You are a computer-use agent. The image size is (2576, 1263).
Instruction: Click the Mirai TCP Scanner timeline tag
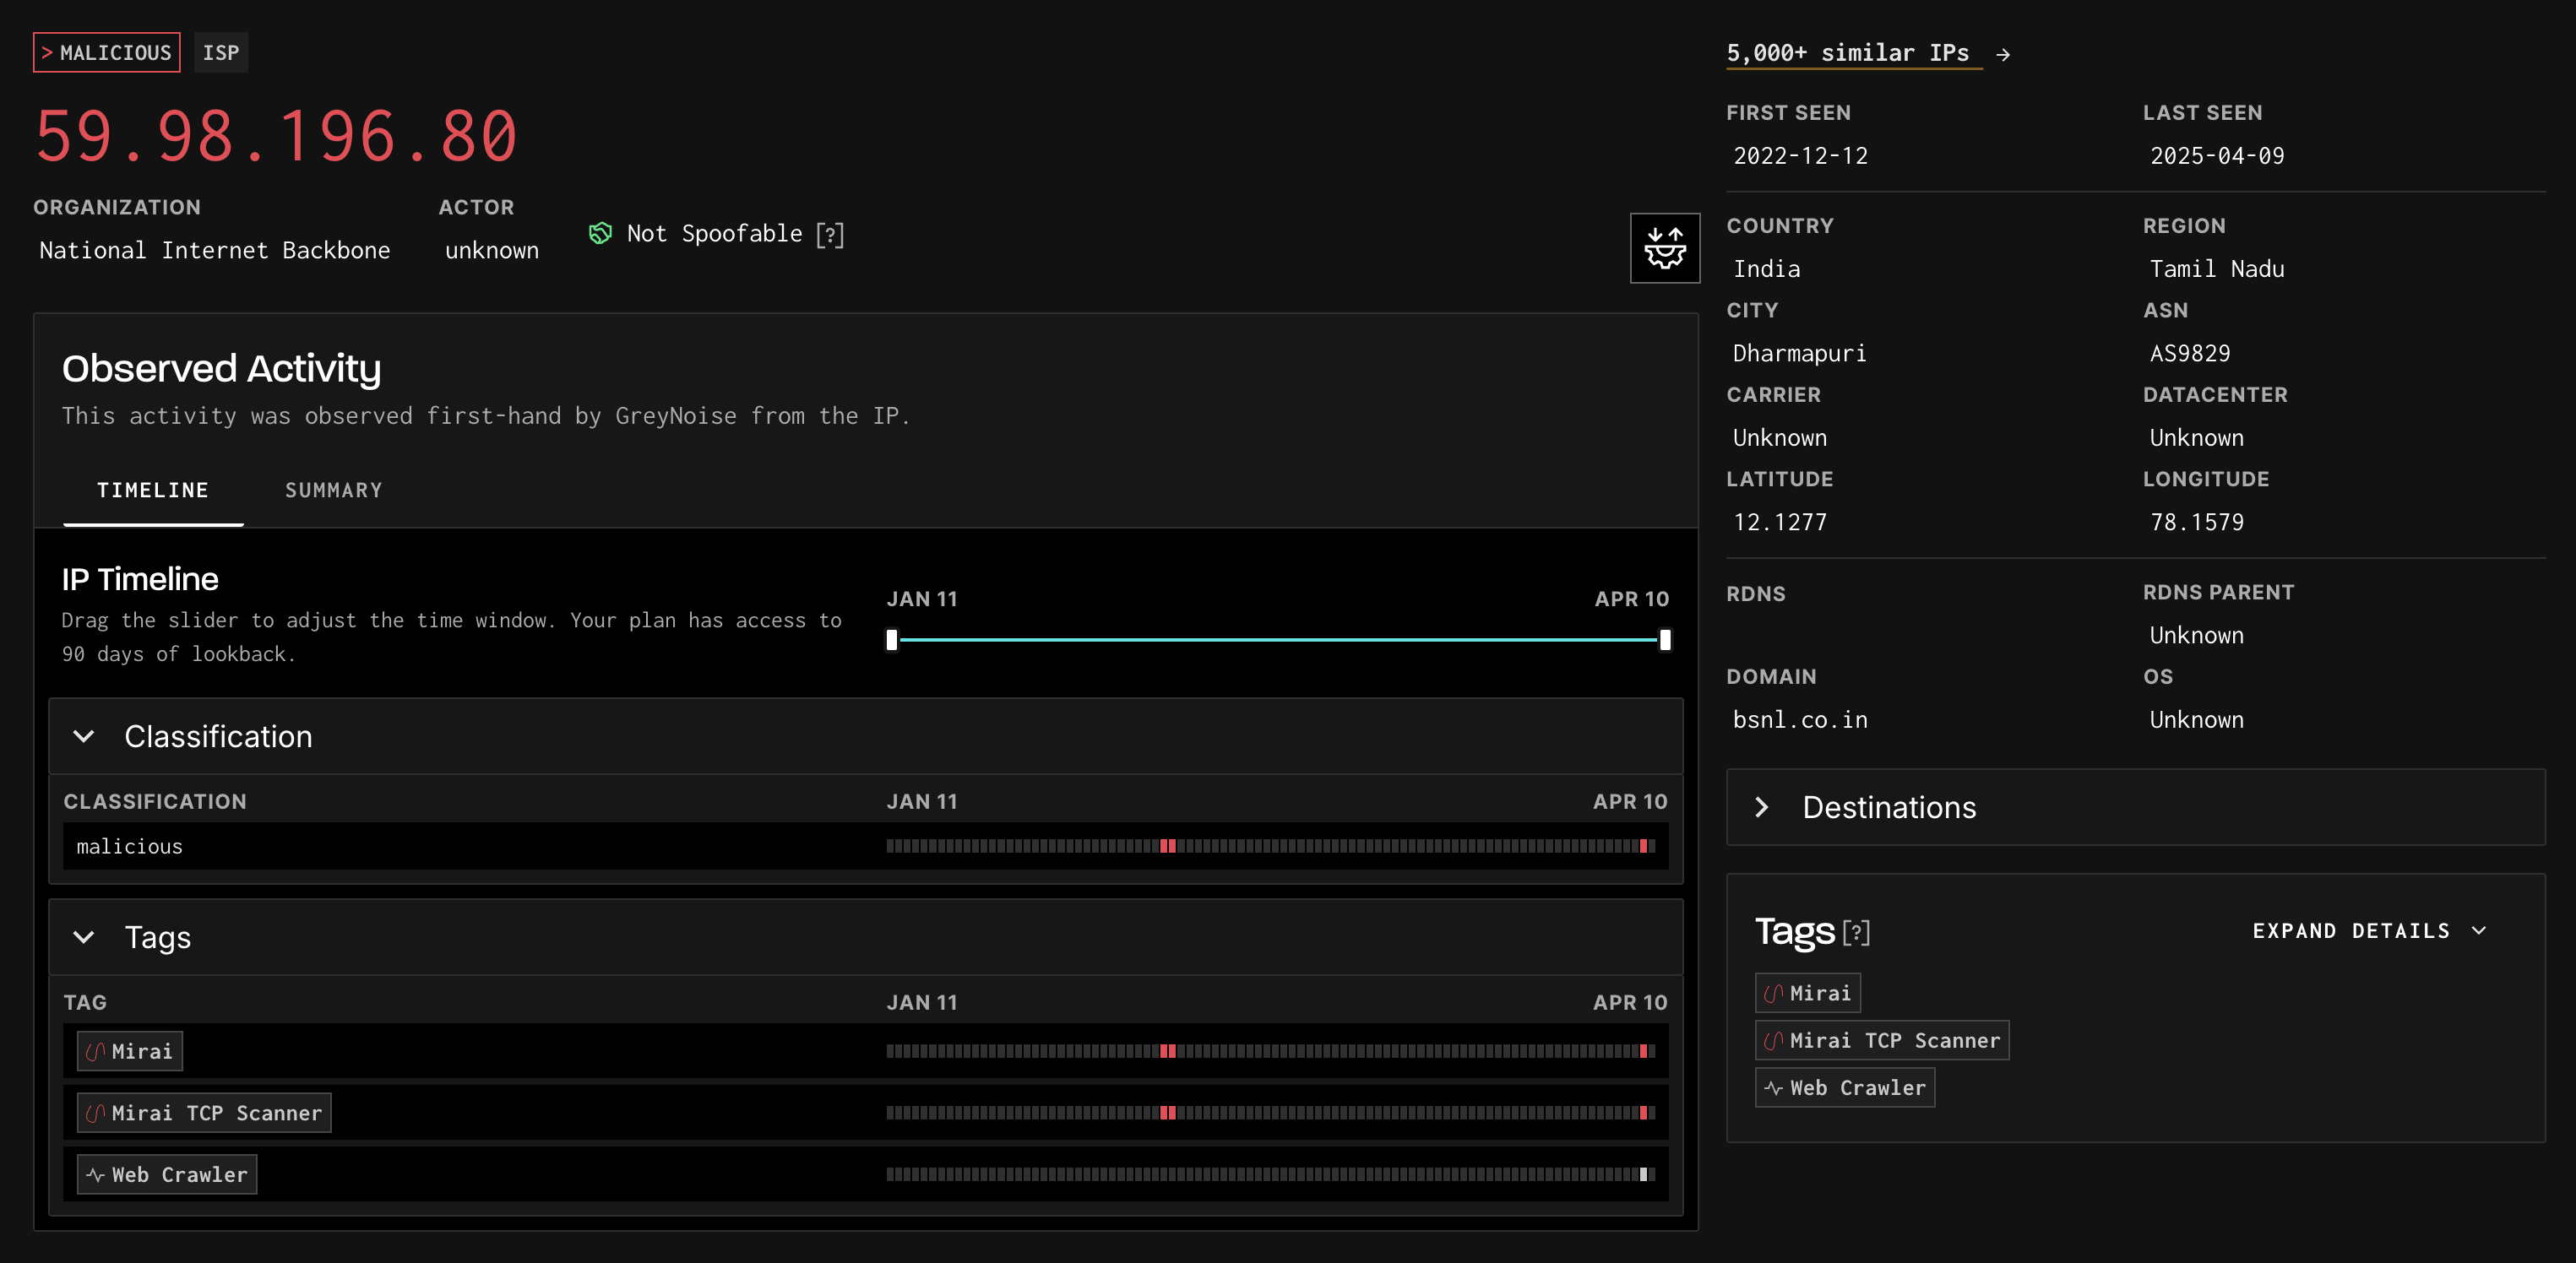point(204,1113)
